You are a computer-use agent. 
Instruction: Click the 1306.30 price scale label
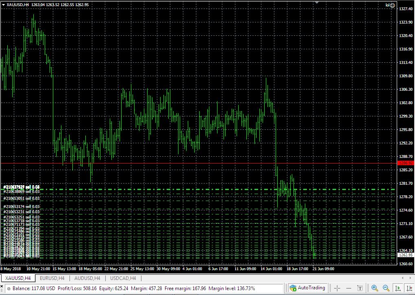pos(406,90)
